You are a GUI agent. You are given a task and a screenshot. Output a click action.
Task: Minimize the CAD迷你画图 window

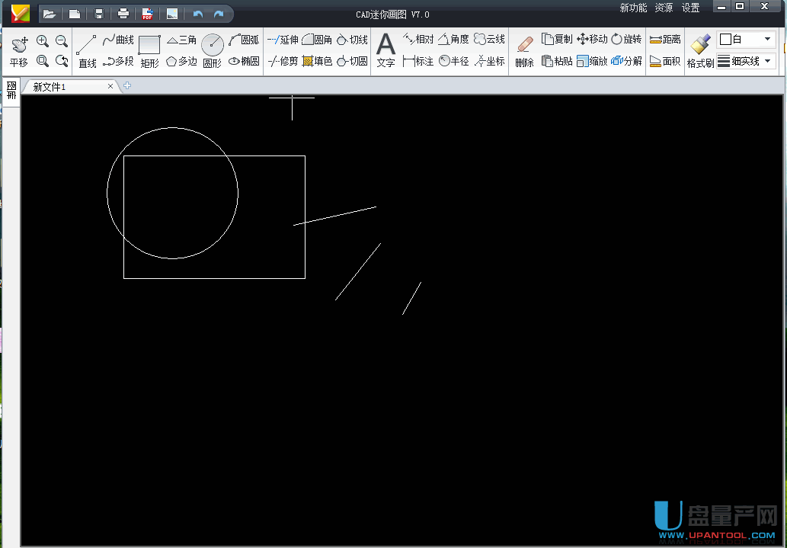click(721, 7)
